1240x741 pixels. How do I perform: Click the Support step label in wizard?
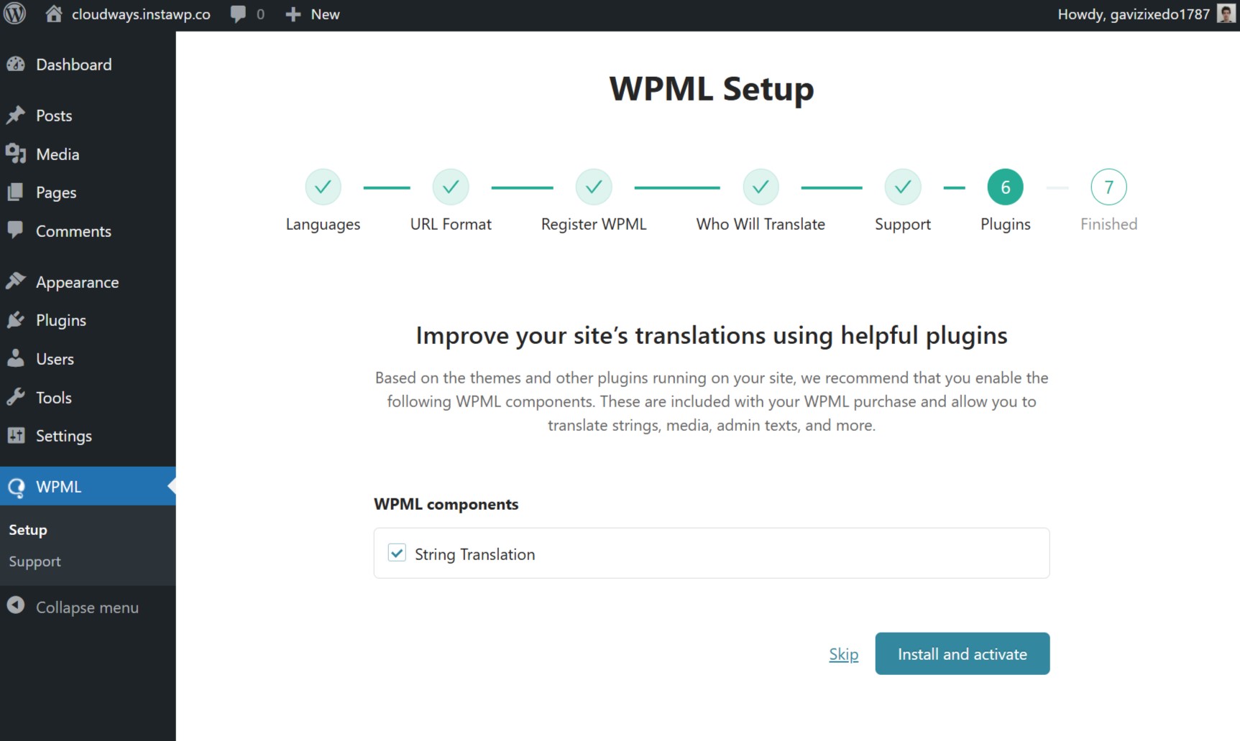[x=903, y=224]
